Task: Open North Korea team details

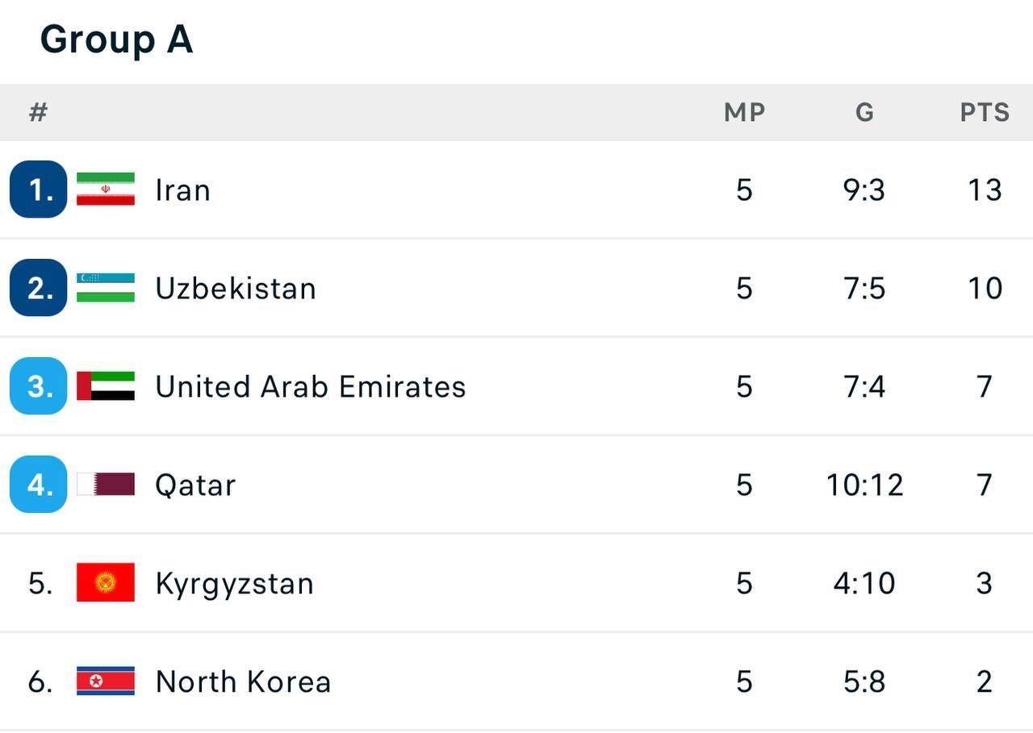Action: 243,682
